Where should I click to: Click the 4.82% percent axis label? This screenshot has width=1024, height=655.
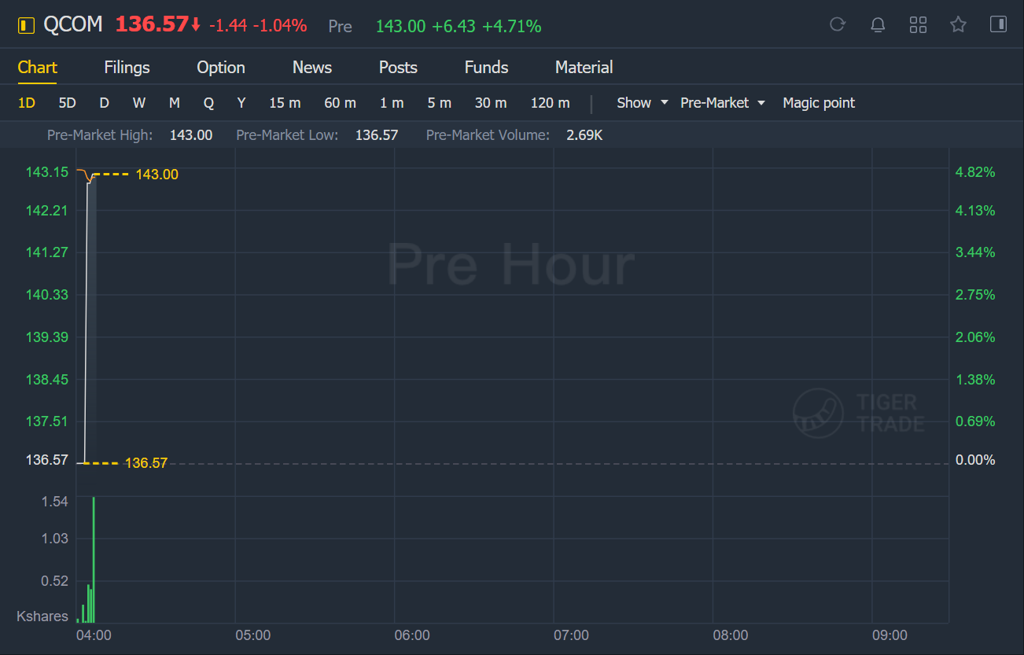coord(975,172)
